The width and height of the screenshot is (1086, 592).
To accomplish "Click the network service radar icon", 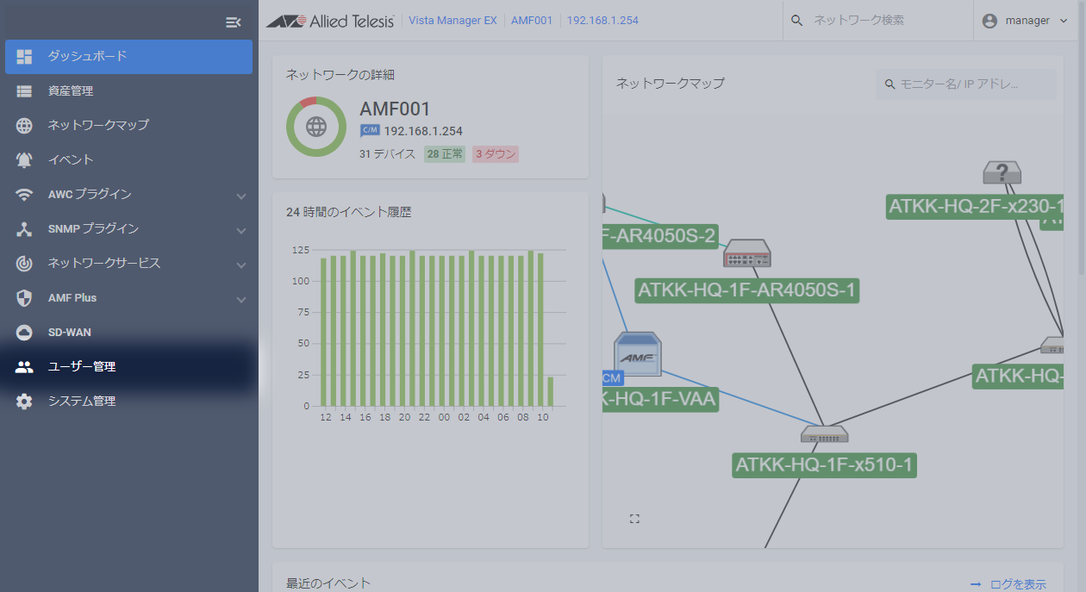I will pos(24,264).
